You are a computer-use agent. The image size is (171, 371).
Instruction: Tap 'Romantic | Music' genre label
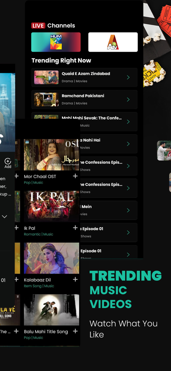coord(38,234)
